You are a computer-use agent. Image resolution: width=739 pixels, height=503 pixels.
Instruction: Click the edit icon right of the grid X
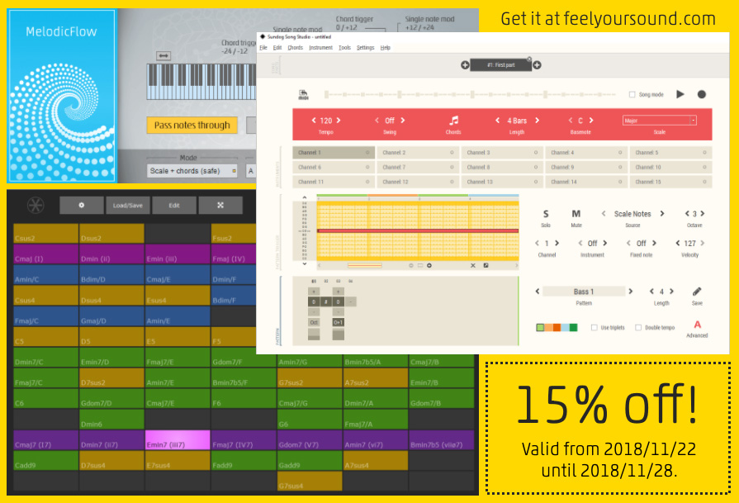(486, 265)
